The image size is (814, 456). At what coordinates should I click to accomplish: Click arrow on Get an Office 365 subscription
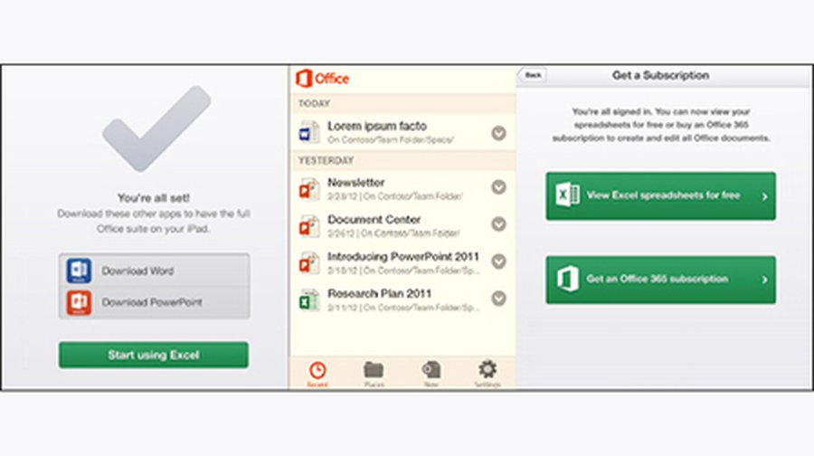click(764, 280)
